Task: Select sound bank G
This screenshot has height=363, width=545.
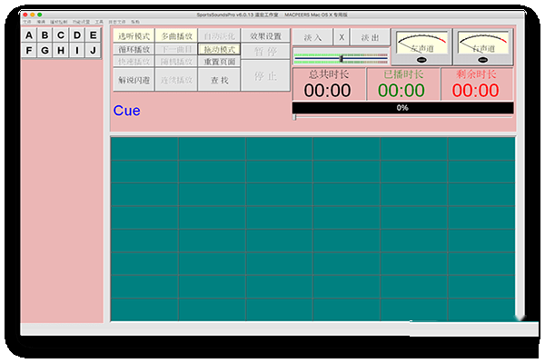Action: pos(45,51)
